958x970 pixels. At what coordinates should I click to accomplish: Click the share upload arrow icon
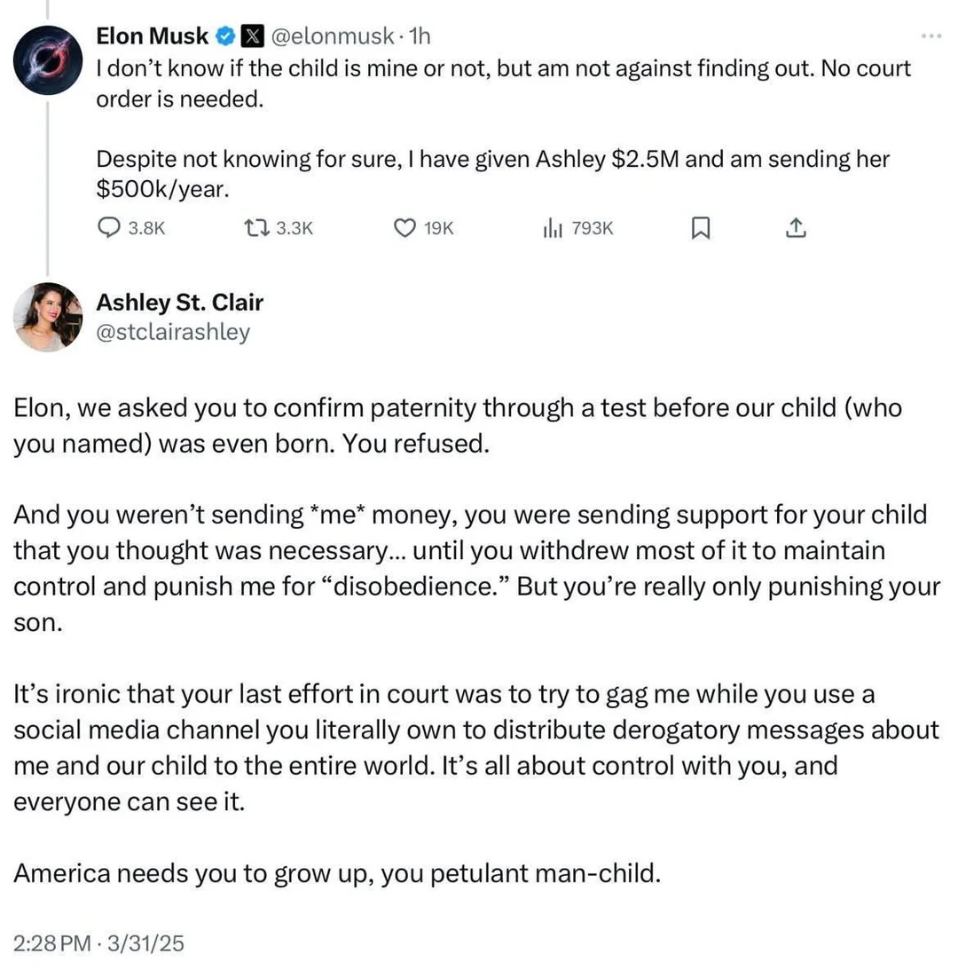pyautogui.click(x=796, y=228)
